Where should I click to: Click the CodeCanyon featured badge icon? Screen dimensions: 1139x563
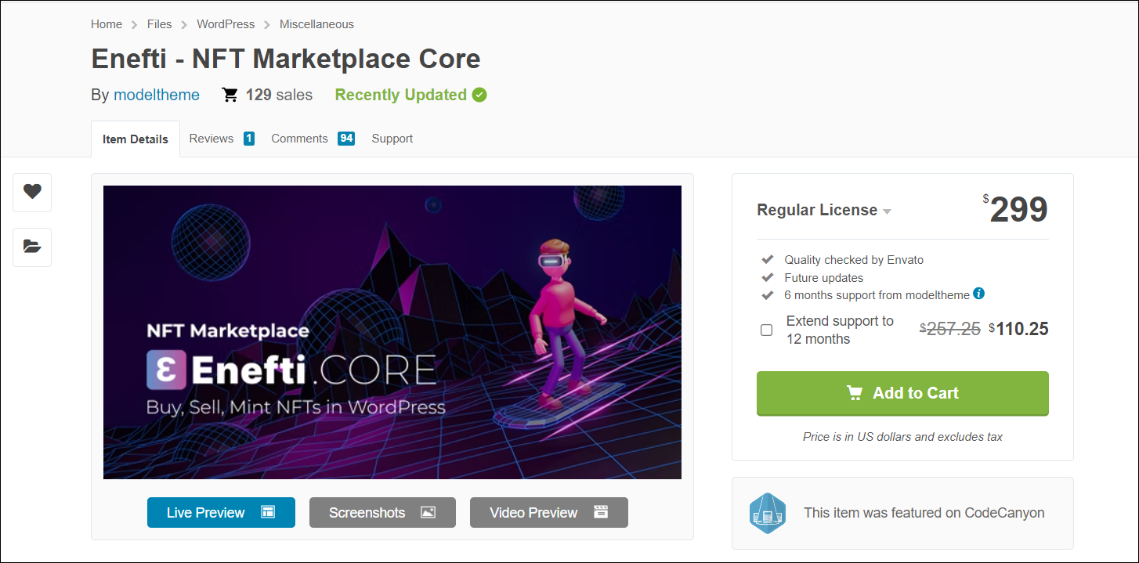pos(767,513)
